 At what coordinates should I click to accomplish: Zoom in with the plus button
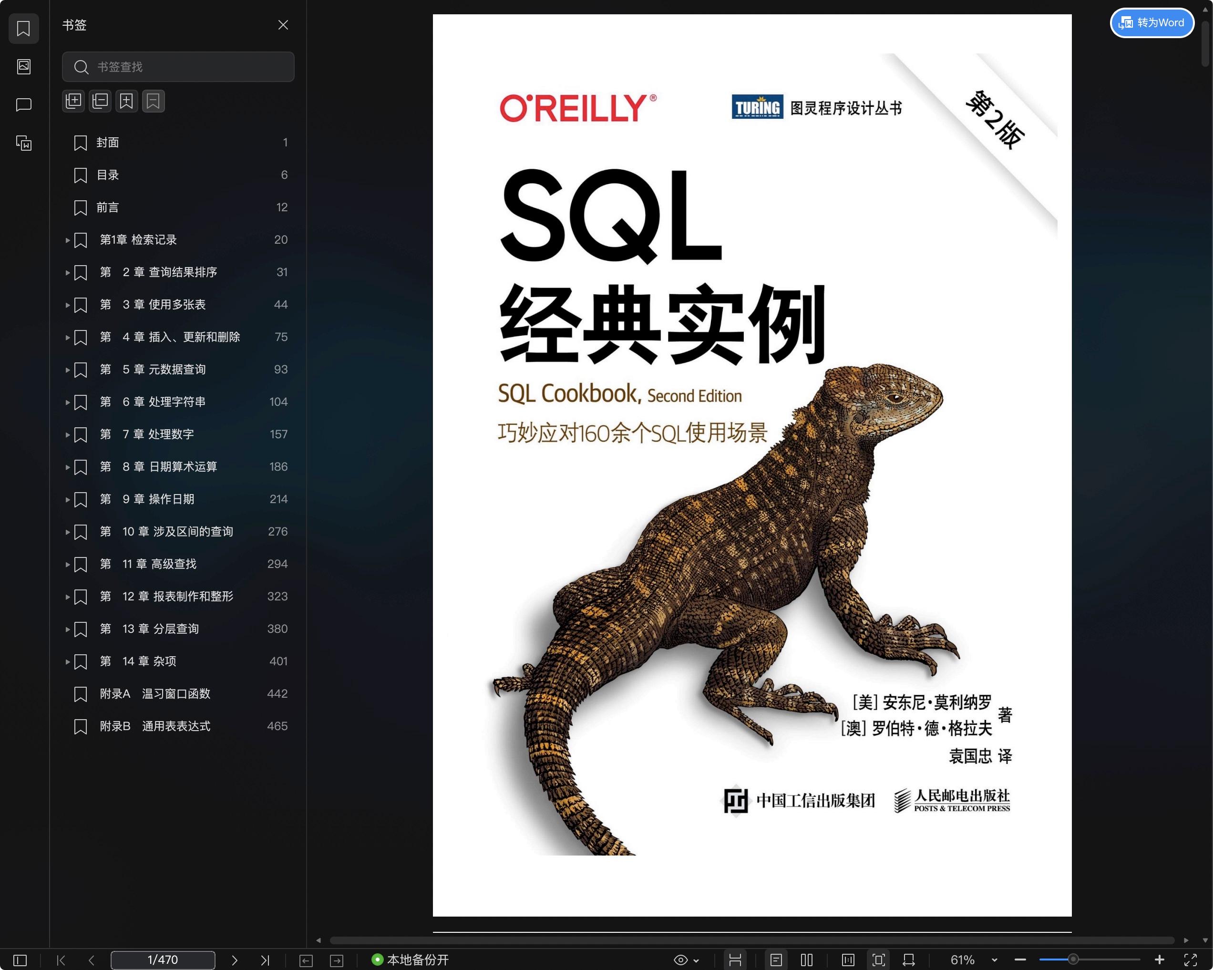click(1159, 960)
